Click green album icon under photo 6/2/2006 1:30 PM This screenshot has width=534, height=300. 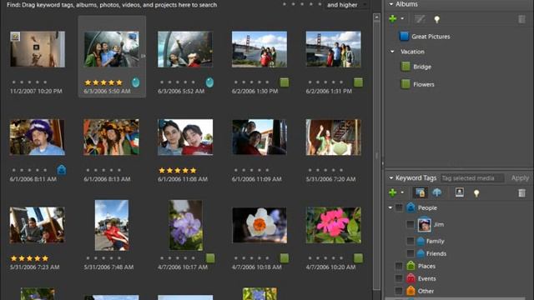pos(285,82)
